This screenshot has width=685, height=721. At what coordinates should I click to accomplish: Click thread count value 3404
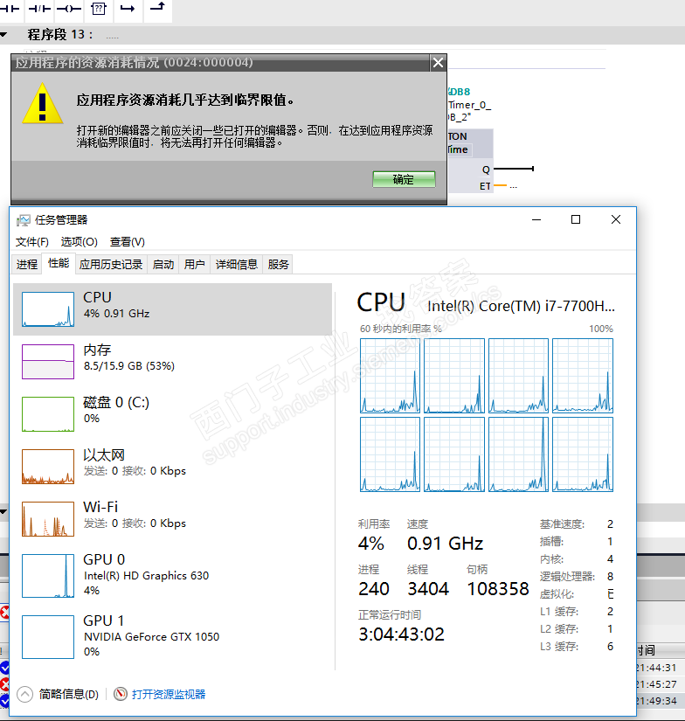(x=428, y=589)
